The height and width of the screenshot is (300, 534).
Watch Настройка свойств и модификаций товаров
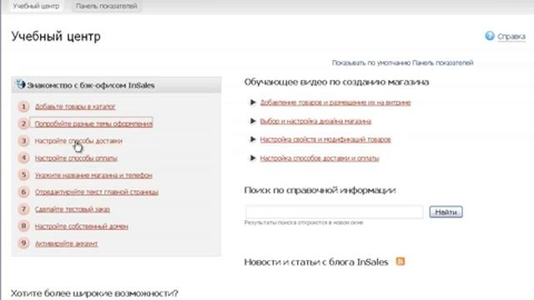click(325, 139)
